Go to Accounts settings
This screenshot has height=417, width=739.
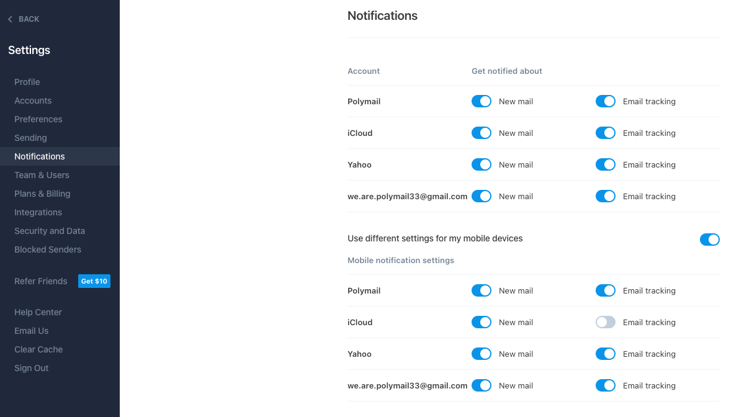point(33,101)
